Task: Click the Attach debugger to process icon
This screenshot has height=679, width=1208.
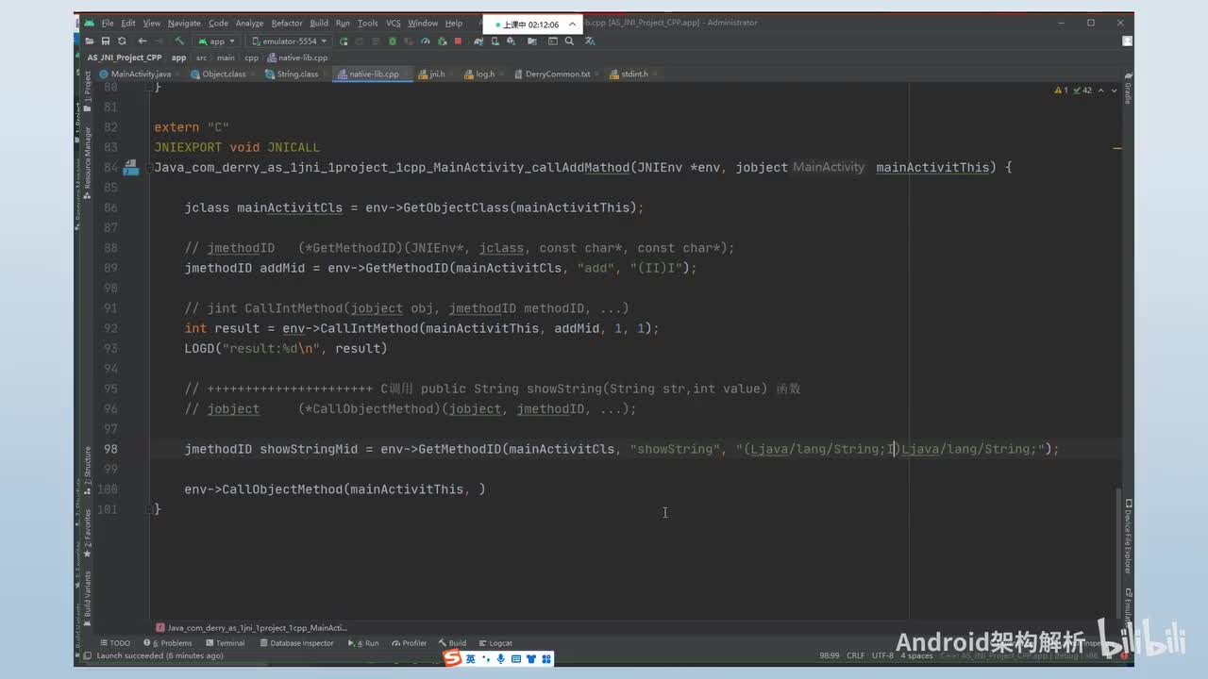Action: point(442,41)
